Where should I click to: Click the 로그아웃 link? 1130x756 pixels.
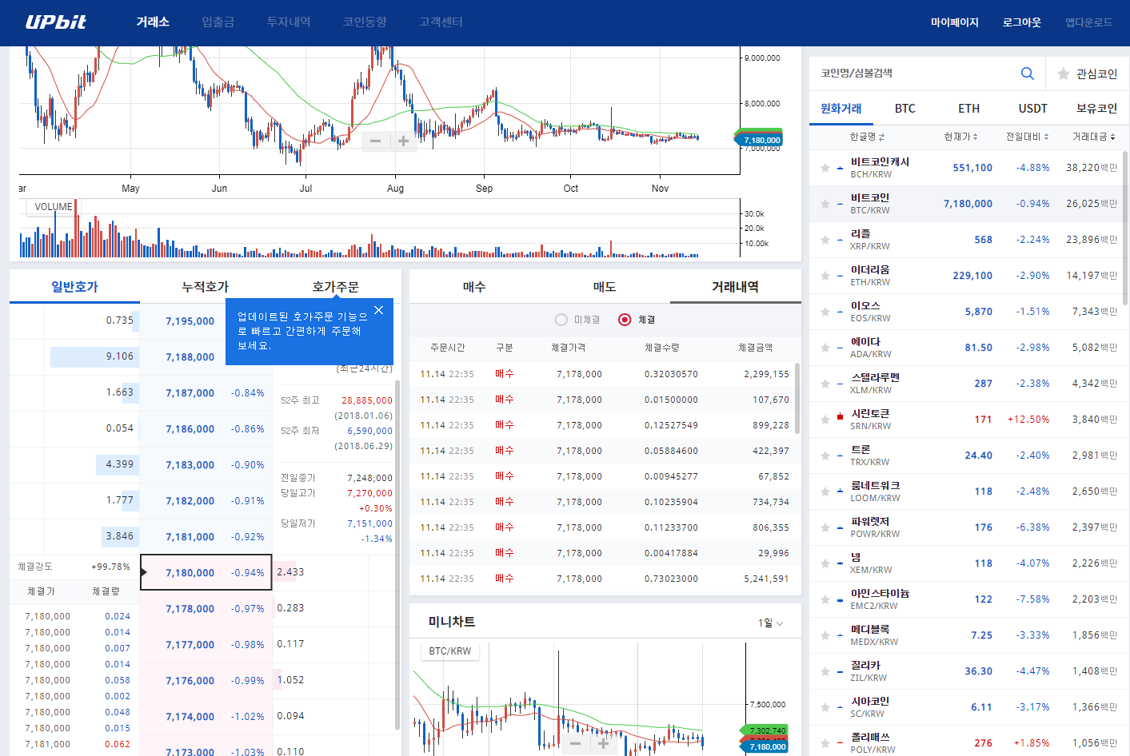tap(1021, 22)
